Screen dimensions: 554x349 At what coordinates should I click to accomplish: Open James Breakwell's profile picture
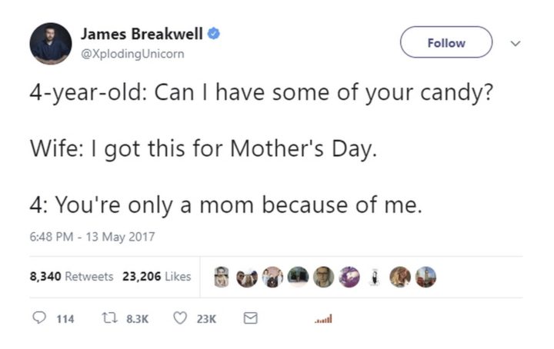tap(51, 44)
